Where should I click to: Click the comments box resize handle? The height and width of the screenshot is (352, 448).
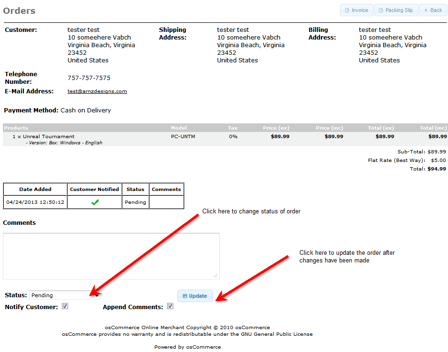(216, 275)
